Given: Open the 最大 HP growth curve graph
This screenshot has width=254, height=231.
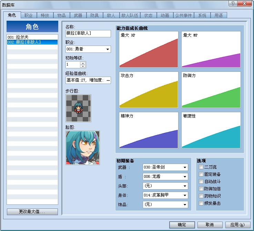Looking at the screenshot, I should (x=149, y=49).
